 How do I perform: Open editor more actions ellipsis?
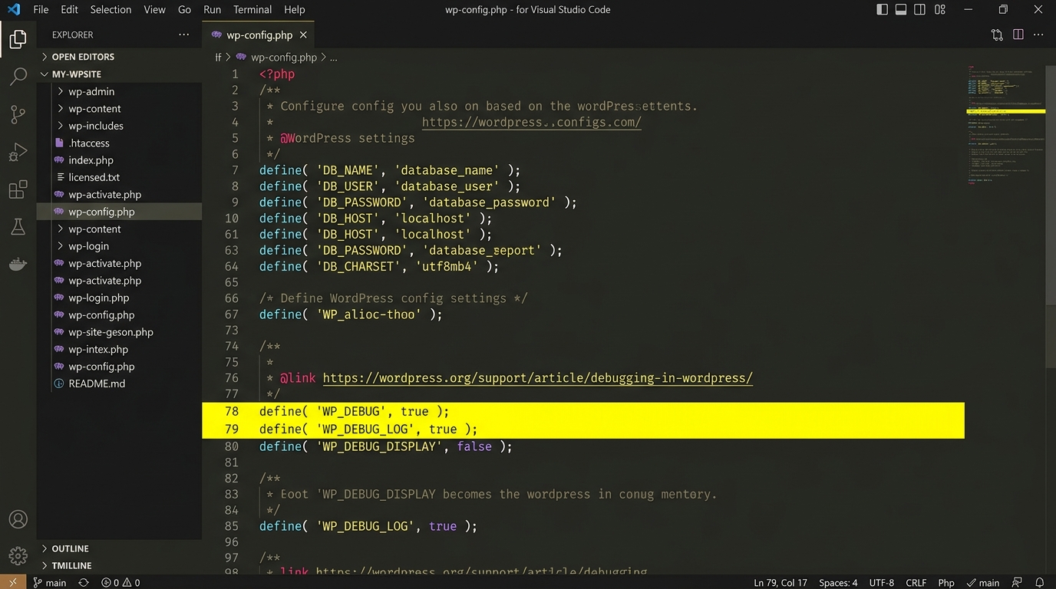point(1040,35)
